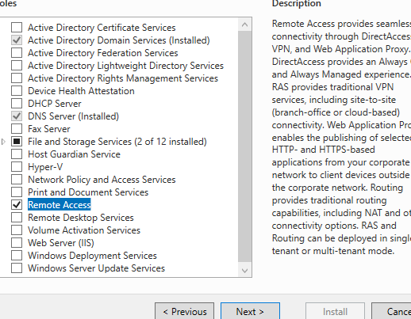Enable Host Guardian Service checkbox

point(17,154)
